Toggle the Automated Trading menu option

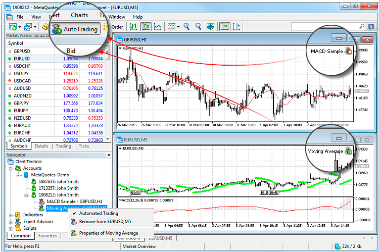coord(98,214)
